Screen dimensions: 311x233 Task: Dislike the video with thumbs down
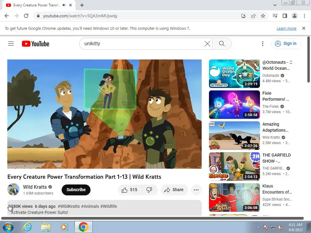149,190
